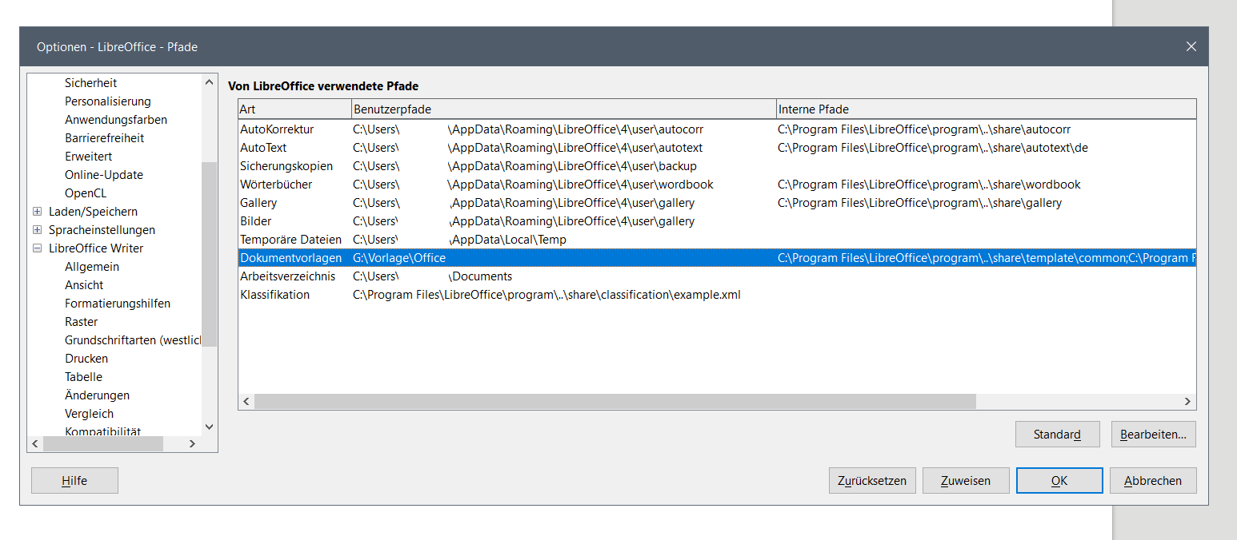Select Sicherheit in the options tree
Image resolution: width=1237 pixels, height=540 pixels.
(90, 83)
